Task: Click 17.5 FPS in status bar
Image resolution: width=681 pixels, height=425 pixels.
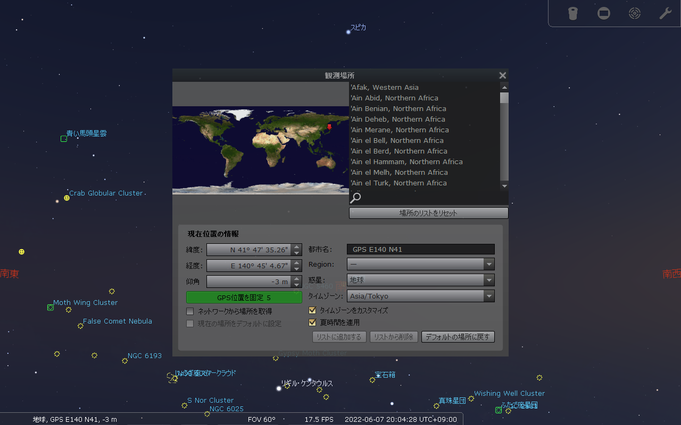Action: (319, 420)
